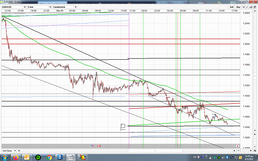
Task: Click the EUR/USD (Candlestick) legend label
Action: 14,13
